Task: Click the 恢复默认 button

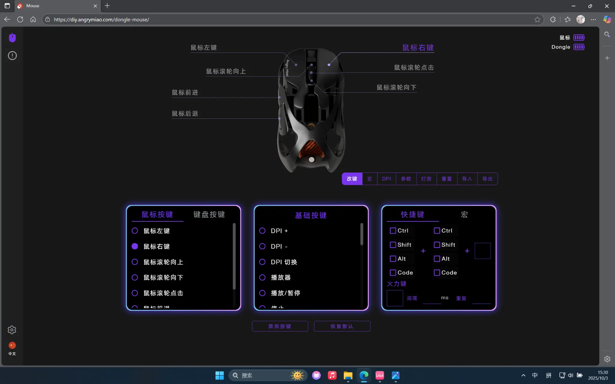Action: tap(342, 326)
